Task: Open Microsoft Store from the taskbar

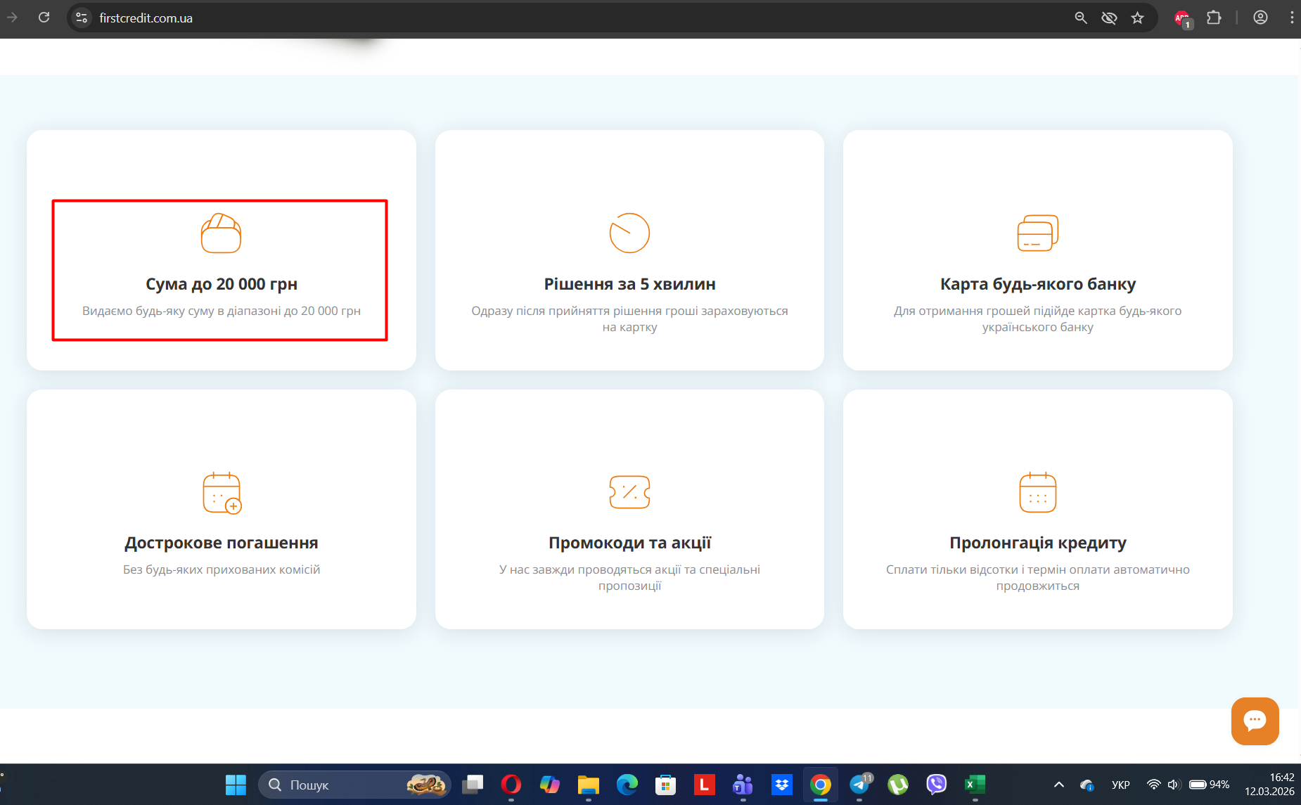Action: 666,785
